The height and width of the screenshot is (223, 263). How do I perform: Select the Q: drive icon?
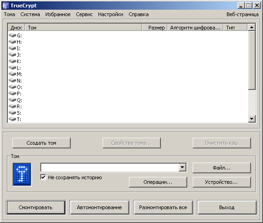click(x=12, y=100)
